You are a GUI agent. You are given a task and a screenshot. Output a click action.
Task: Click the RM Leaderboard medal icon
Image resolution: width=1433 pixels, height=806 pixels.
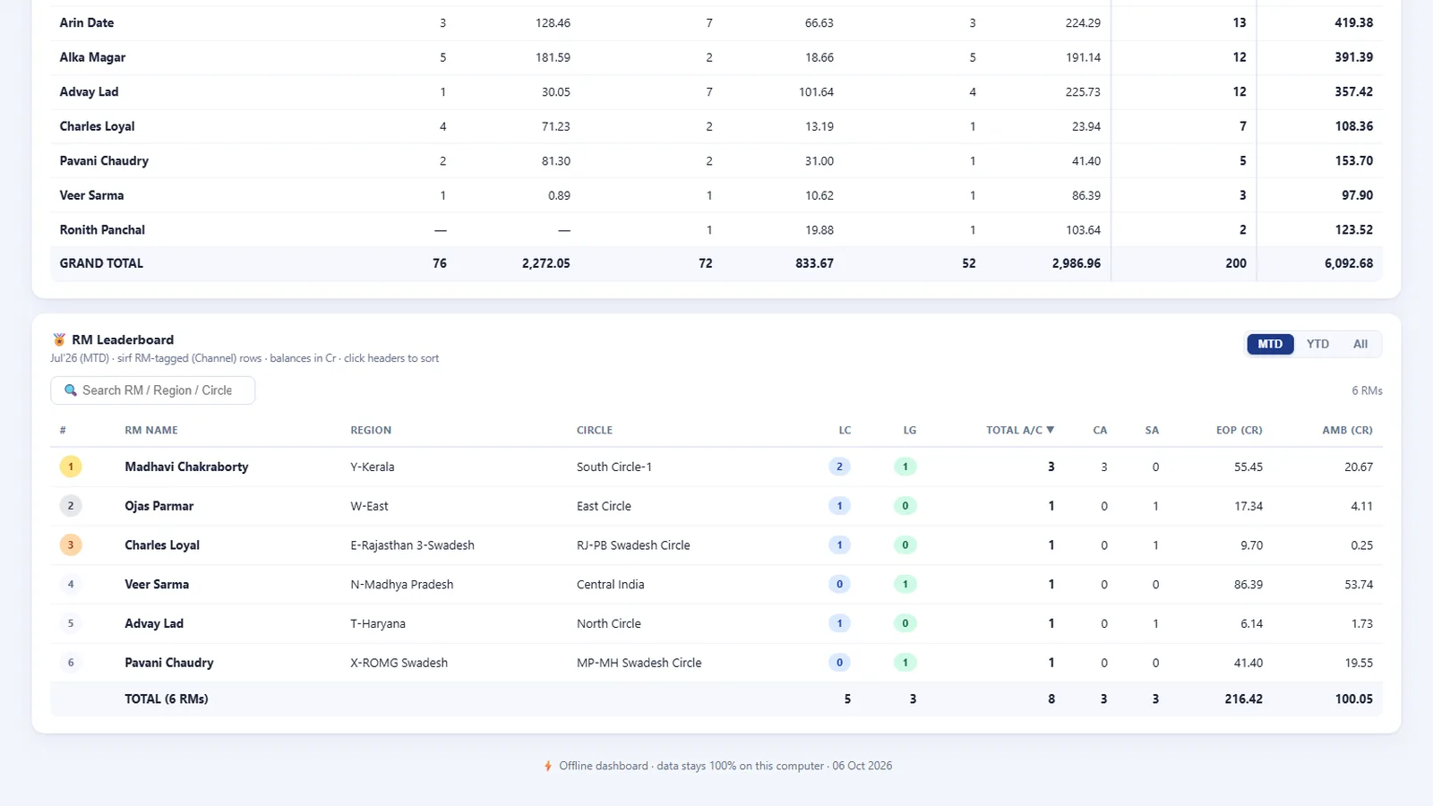59,339
